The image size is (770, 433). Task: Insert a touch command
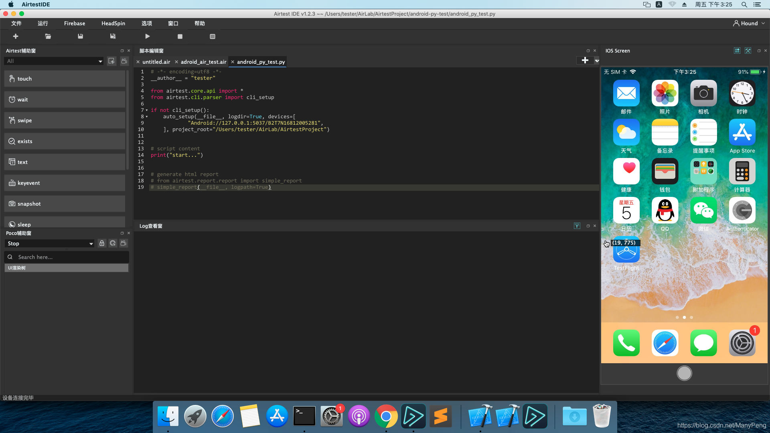point(65,79)
